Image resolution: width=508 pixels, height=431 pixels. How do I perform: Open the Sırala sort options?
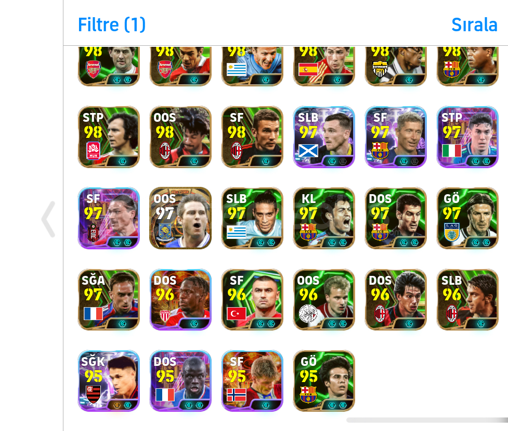coord(474,24)
